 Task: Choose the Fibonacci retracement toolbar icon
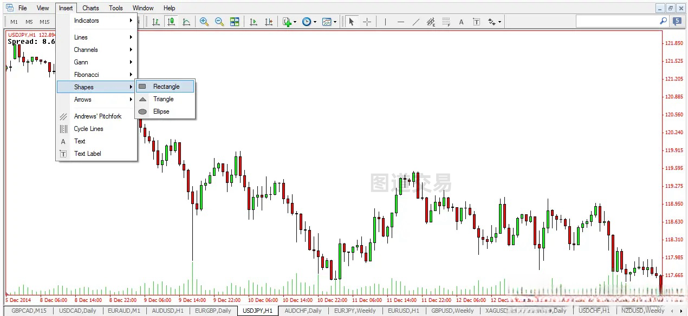(x=446, y=22)
